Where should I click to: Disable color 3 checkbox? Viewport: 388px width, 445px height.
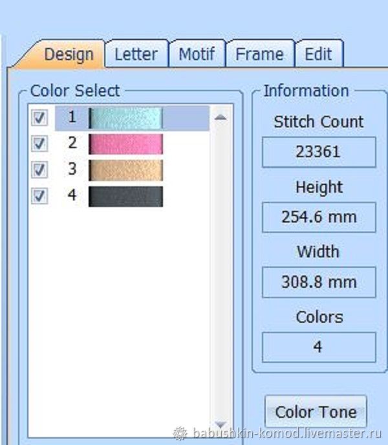pyautogui.click(x=39, y=169)
